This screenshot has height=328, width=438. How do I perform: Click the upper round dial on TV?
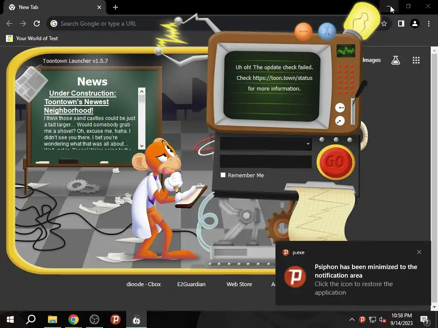click(340, 108)
